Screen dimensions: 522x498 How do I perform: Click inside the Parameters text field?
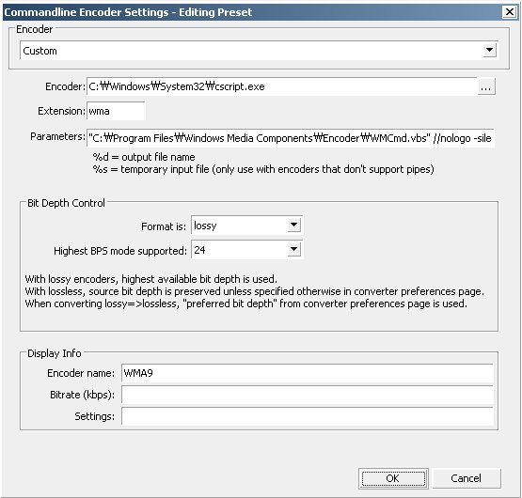point(291,138)
